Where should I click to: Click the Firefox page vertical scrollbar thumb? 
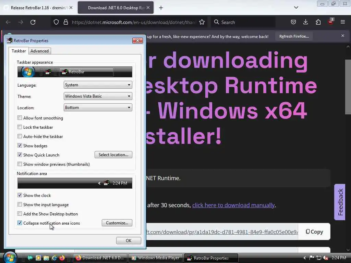348,86
